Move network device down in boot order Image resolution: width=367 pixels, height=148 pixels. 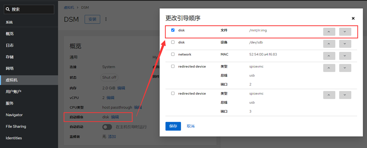point(345,56)
